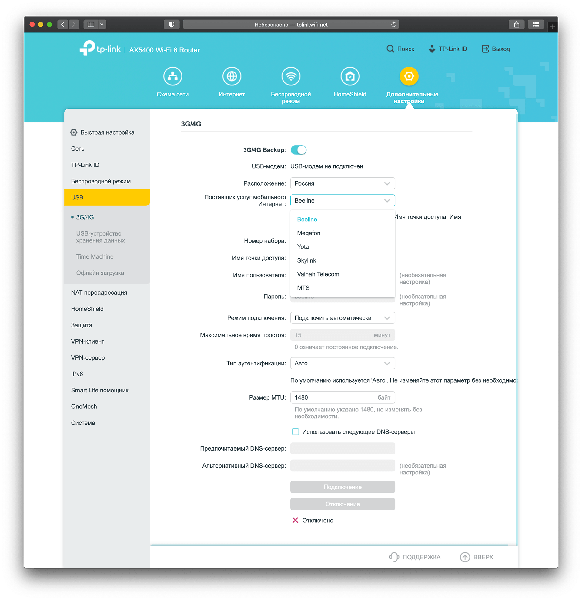Click the Safari privacy shield icon

[x=171, y=25]
